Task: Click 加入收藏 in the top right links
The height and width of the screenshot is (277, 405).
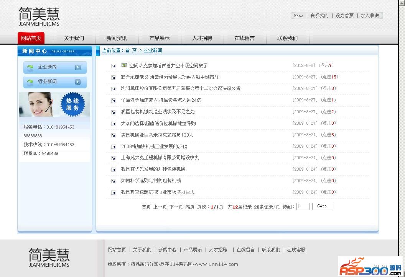Action: (x=370, y=16)
